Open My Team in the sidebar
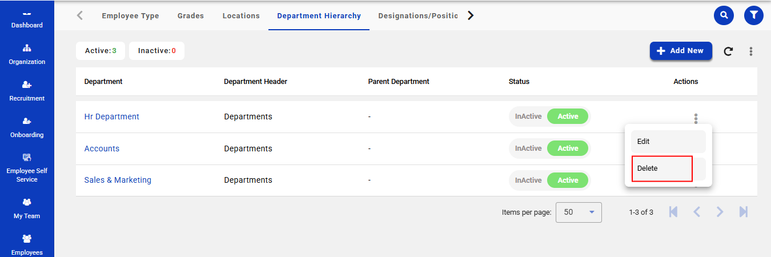This screenshot has width=771, height=257. (27, 208)
